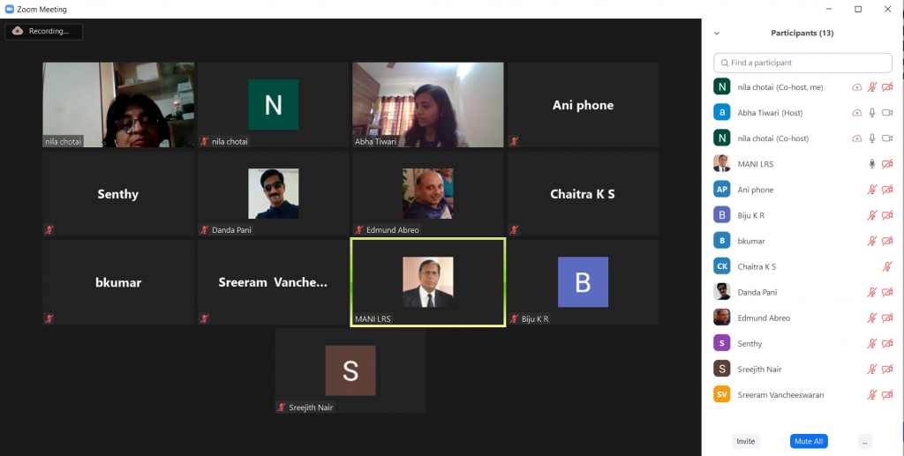This screenshot has height=456, width=904.
Task: Click the SV avatar of Sreeram Vancheeswaran
Action: pyautogui.click(x=722, y=394)
